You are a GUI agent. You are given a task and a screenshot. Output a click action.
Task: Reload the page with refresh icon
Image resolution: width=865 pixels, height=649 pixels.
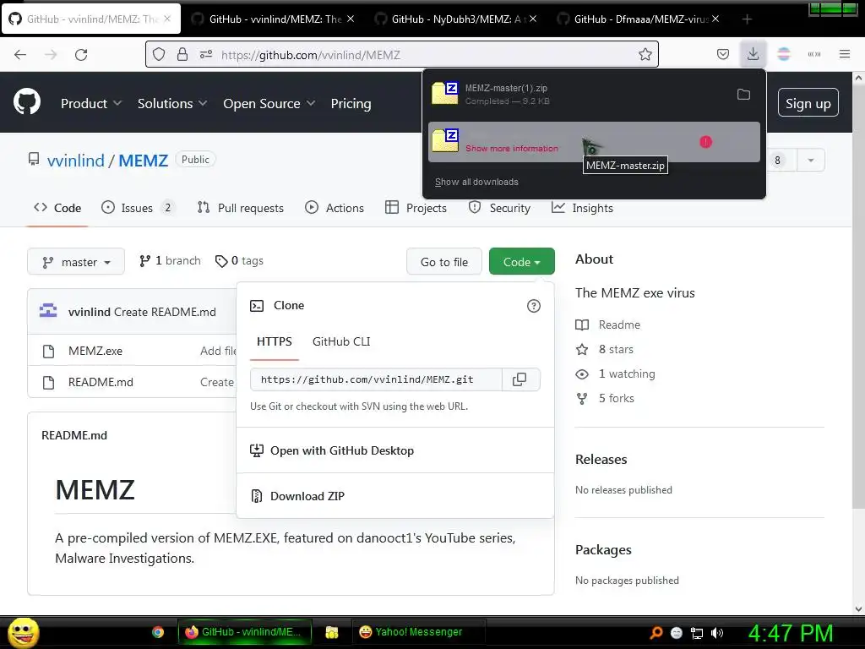(81, 55)
